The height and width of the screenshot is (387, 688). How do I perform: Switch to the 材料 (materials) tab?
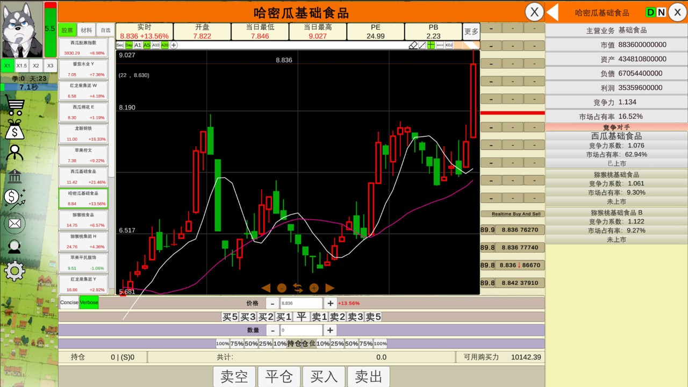(x=86, y=31)
